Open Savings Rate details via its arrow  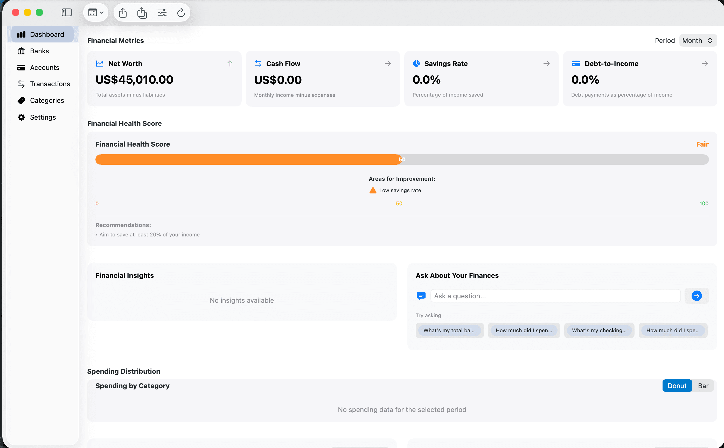[x=547, y=63]
